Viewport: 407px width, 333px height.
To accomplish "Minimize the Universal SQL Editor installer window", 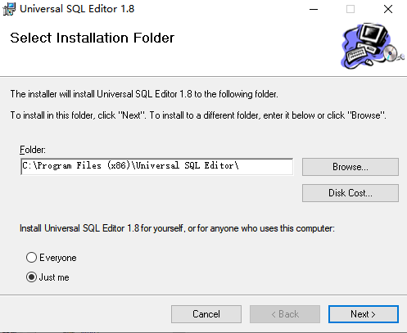I will click(x=314, y=9).
